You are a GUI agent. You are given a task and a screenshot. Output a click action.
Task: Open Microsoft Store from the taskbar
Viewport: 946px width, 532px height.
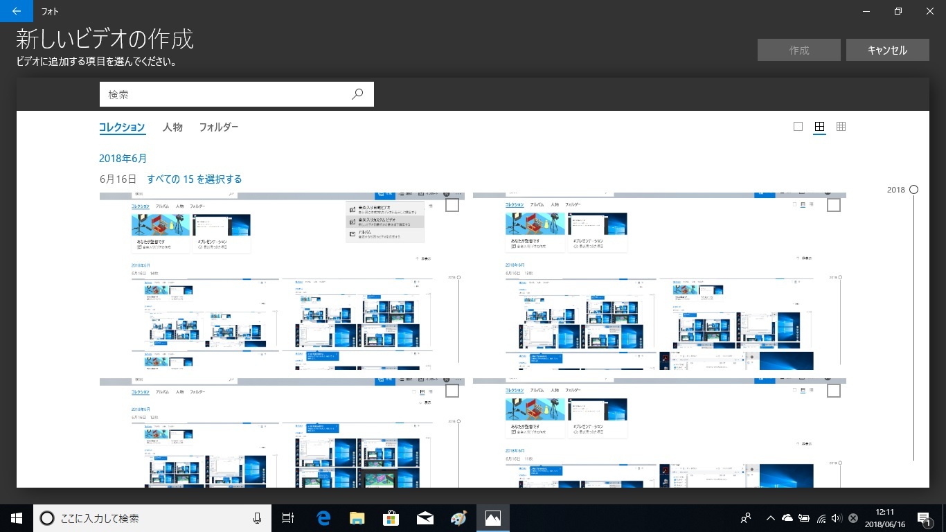(391, 518)
